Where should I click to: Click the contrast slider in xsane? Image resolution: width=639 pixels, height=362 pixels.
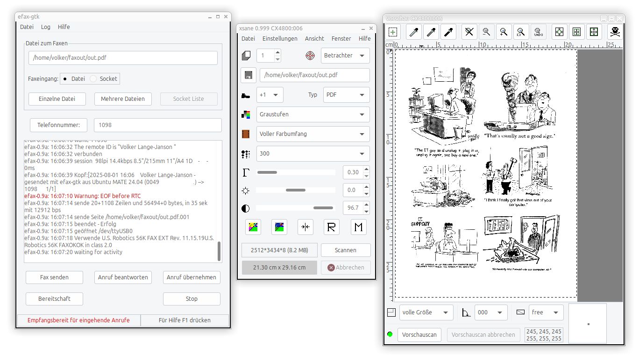click(295, 208)
